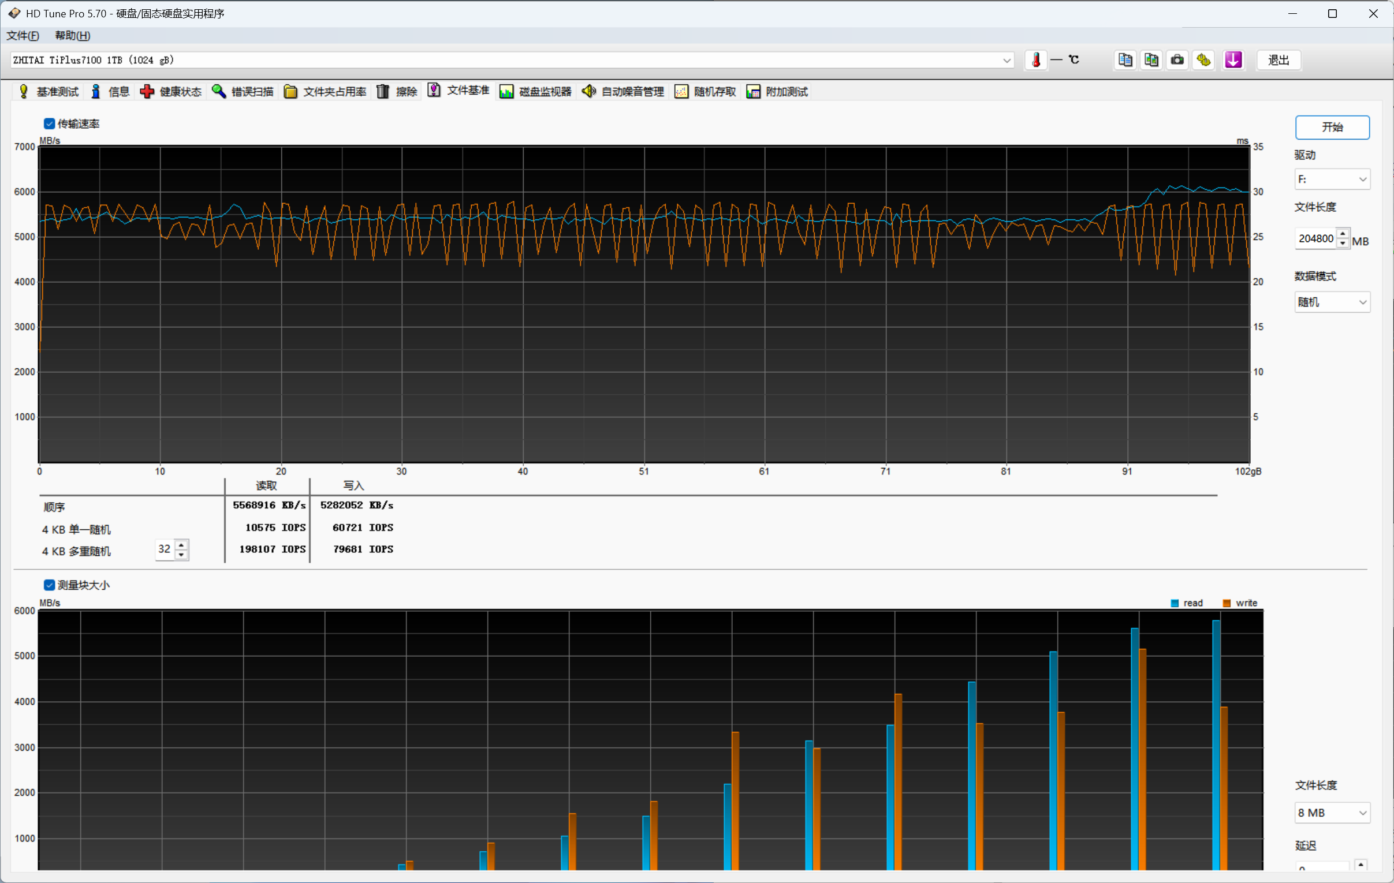This screenshot has height=883, width=1394.
Task: Click the 文件基准 tab icon
Action: (x=434, y=90)
